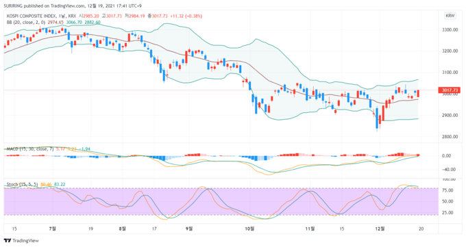
Task: Click the 20 date label on time axis
Action: 421,229
